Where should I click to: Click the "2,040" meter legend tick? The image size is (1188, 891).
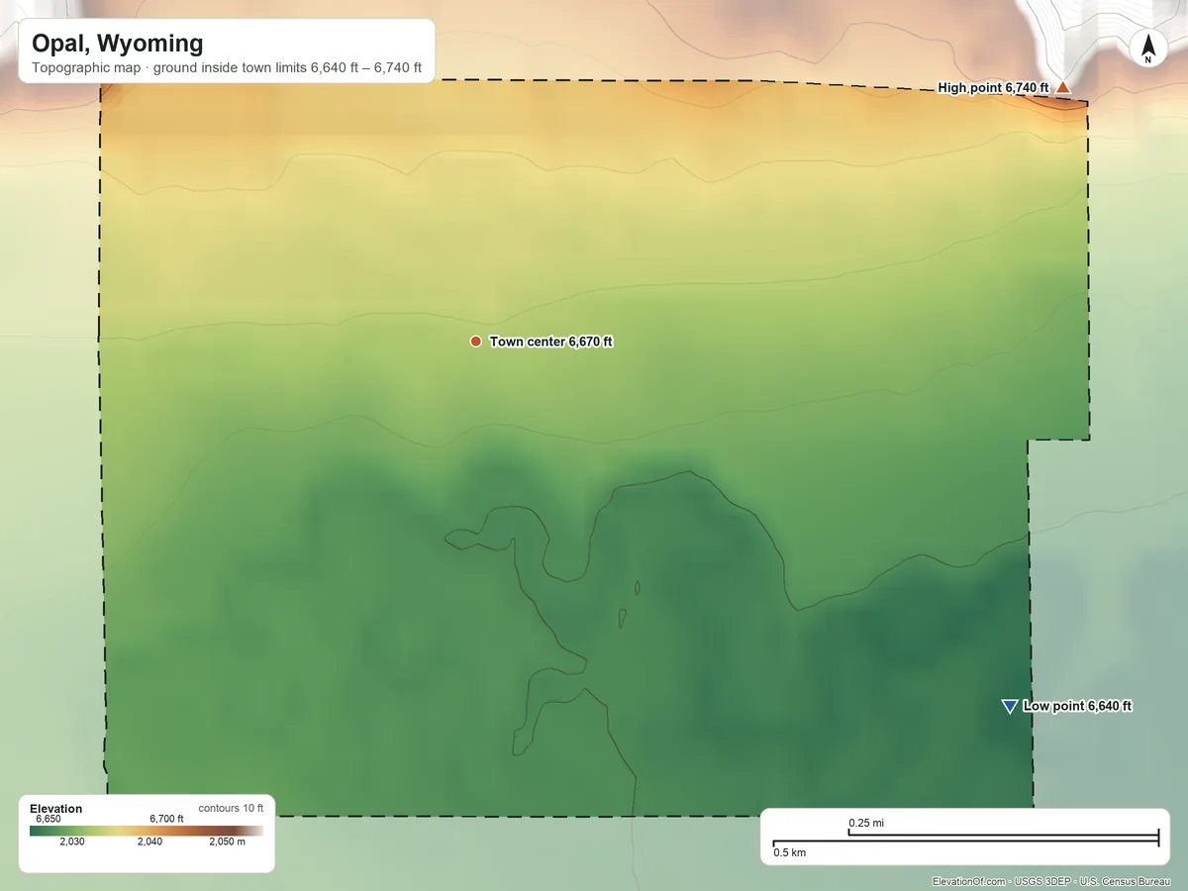(x=149, y=842)
